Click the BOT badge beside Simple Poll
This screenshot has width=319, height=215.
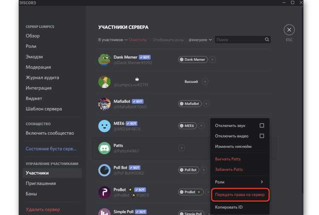coord(141,212)
